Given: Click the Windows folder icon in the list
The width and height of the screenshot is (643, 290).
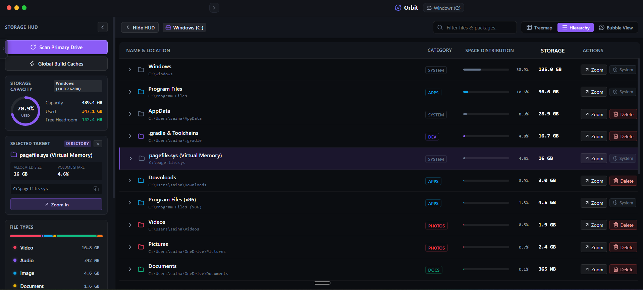Looking at the screenshot, I should point(141,70).
